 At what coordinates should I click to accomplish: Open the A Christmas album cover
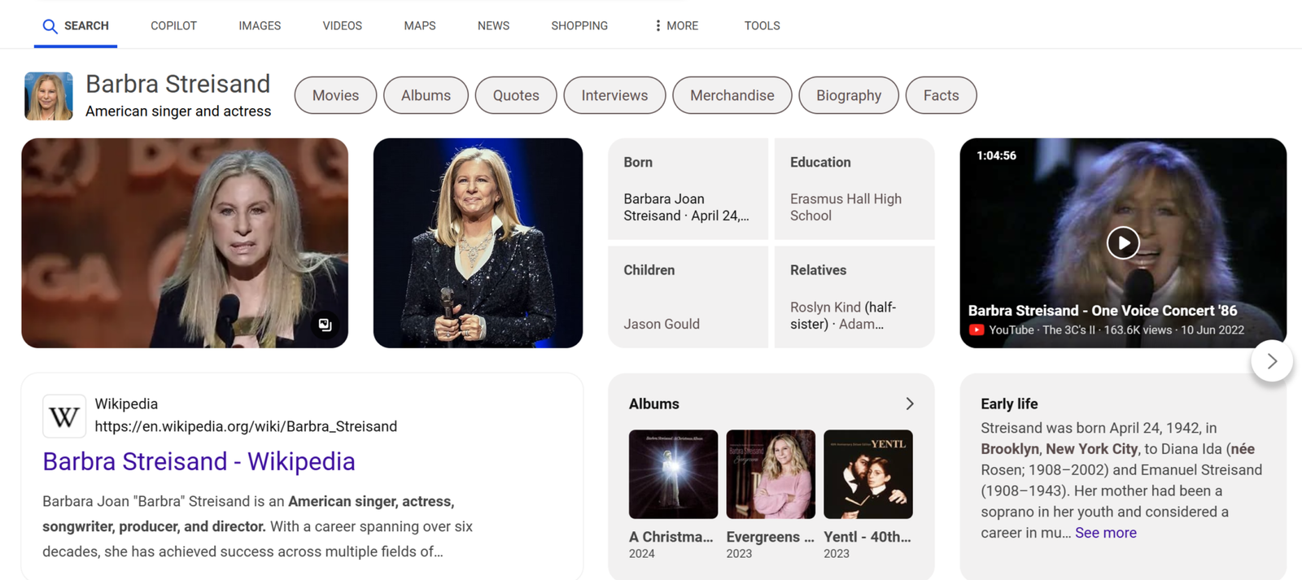pyautogui.click(x=673, y=474)
